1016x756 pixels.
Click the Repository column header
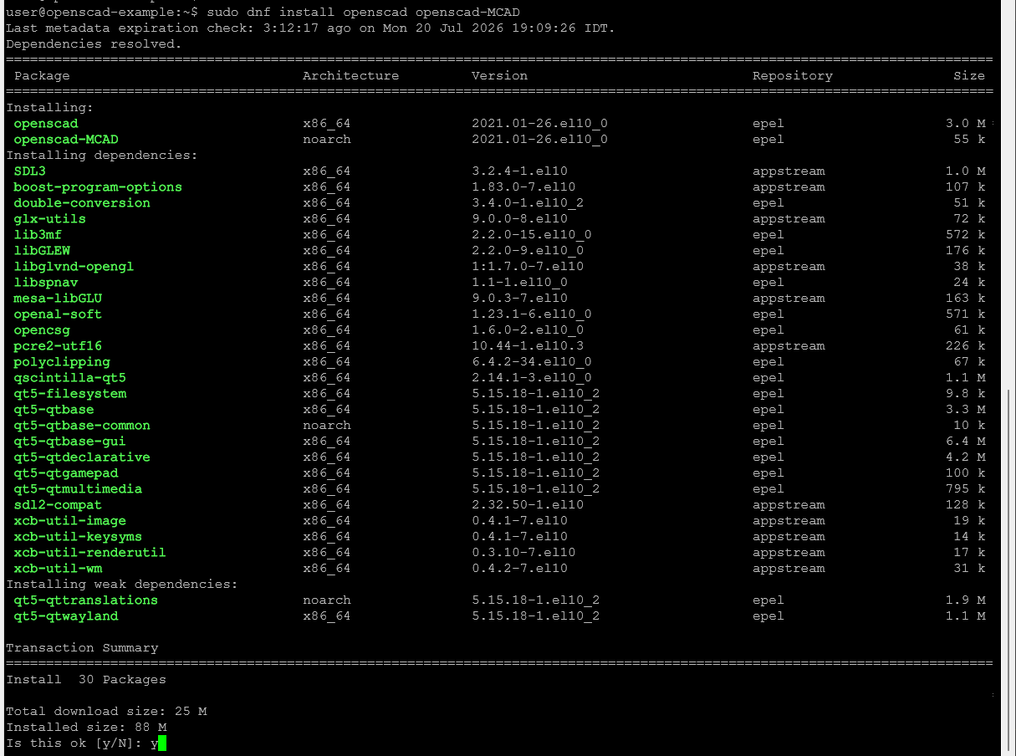(x=793, y=76)
